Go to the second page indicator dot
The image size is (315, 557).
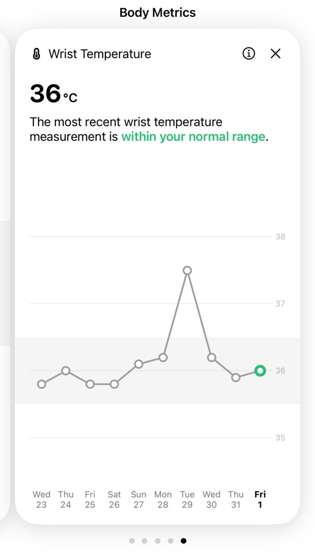point(144,541)
